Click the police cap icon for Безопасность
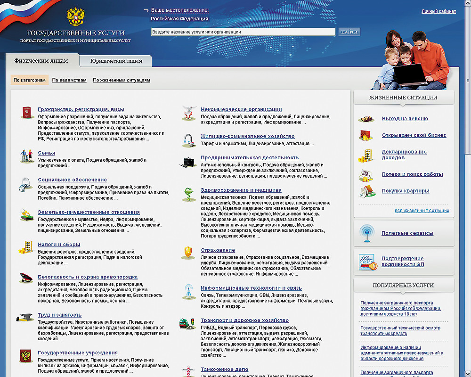This screenshot has height=377, width=471. point(26,279)
